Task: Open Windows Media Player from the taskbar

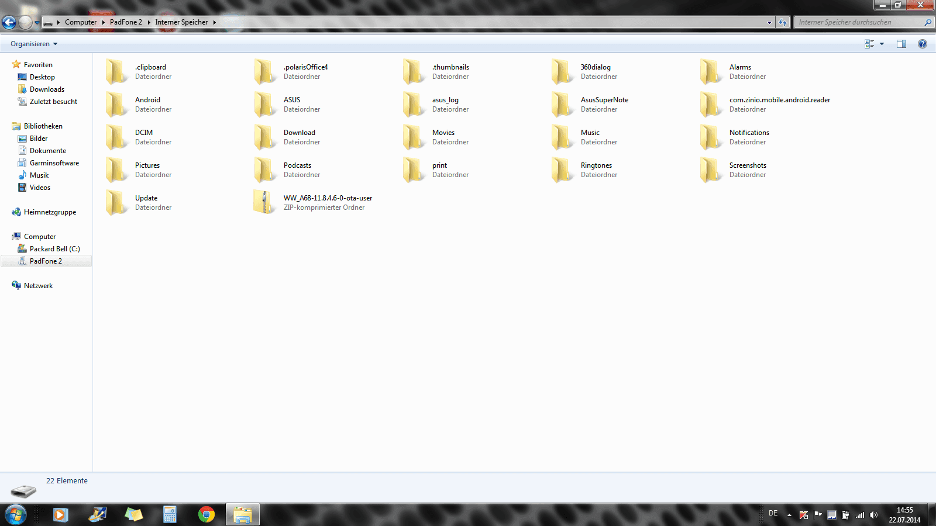Action: [x=60, y=514]
